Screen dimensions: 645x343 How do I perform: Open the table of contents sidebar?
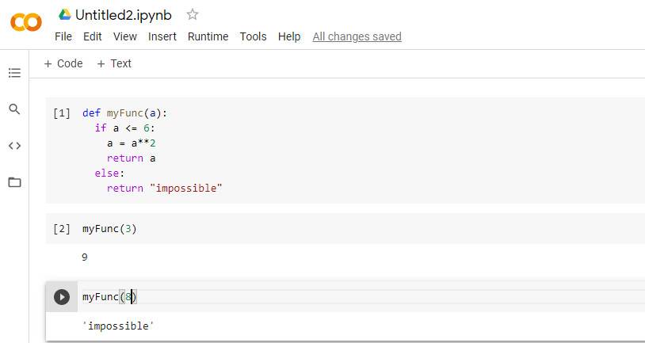14,73
